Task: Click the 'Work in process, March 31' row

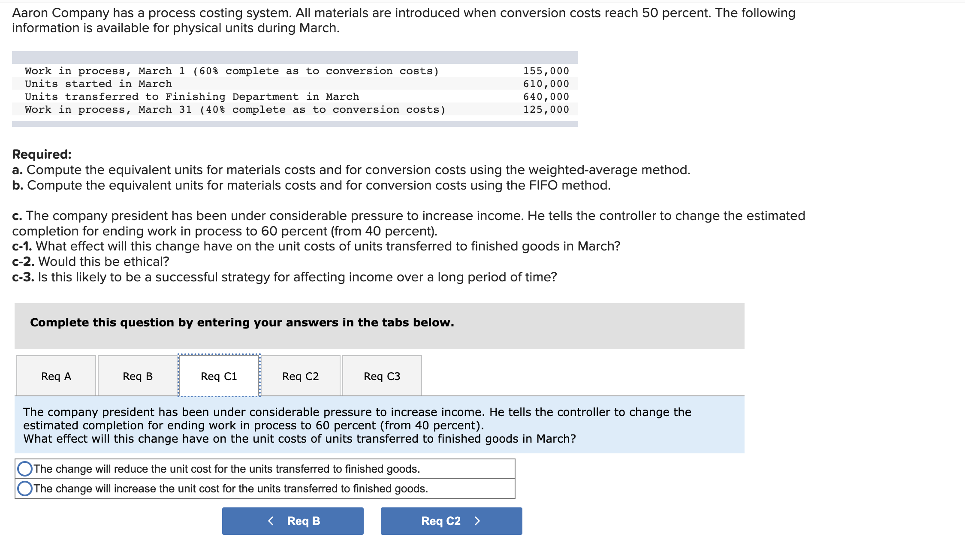Action: [235, 109]
